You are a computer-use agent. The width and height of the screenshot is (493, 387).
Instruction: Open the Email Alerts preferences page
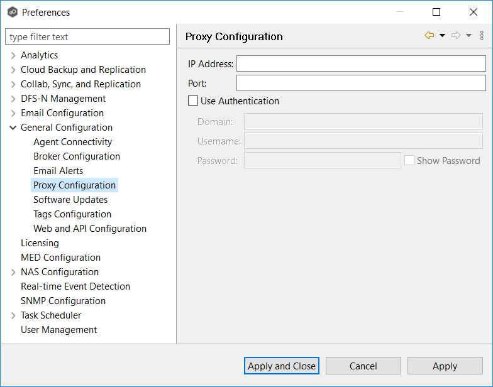click(58, 171)
